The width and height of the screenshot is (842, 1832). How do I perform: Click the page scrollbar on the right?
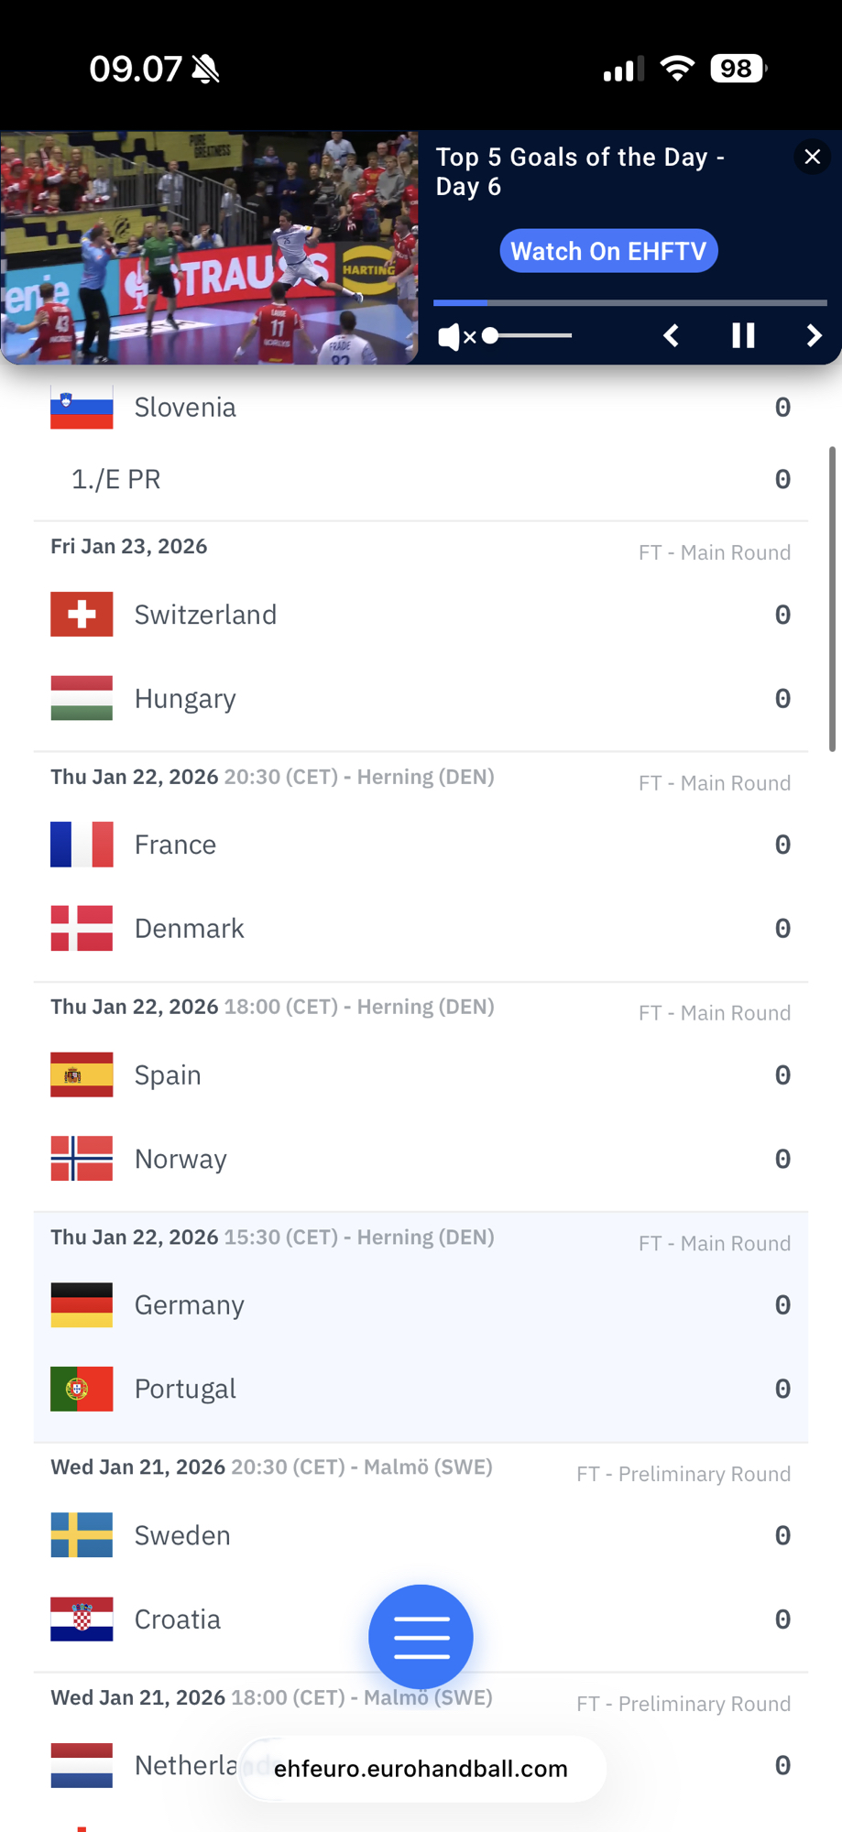[x=832, y=600]
